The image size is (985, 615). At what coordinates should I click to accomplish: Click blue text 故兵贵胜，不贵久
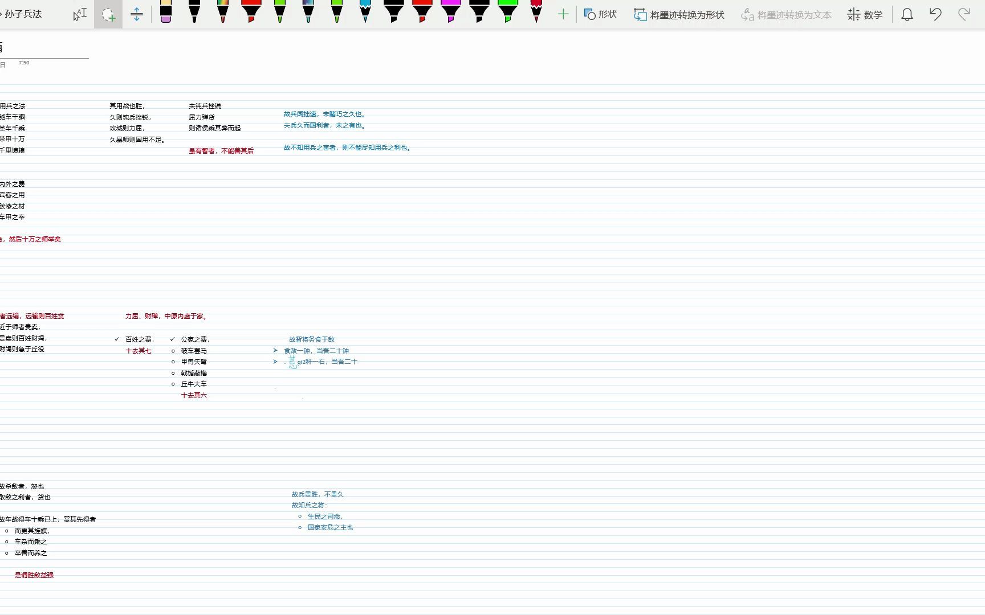(318, 494)
